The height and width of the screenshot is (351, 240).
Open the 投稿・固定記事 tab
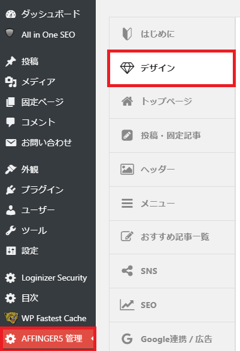(x=172, y=136)
